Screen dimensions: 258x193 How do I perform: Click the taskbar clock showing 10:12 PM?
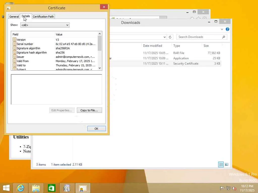click(247, 188)
